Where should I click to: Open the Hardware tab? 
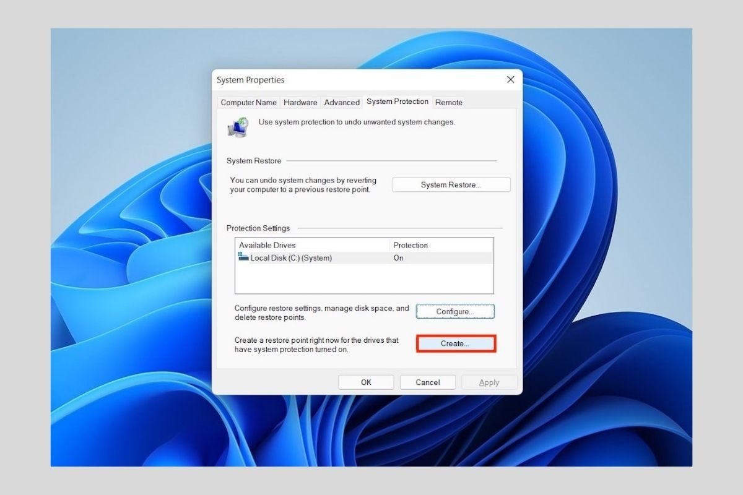pyautogui.click(x=300, y=102)
